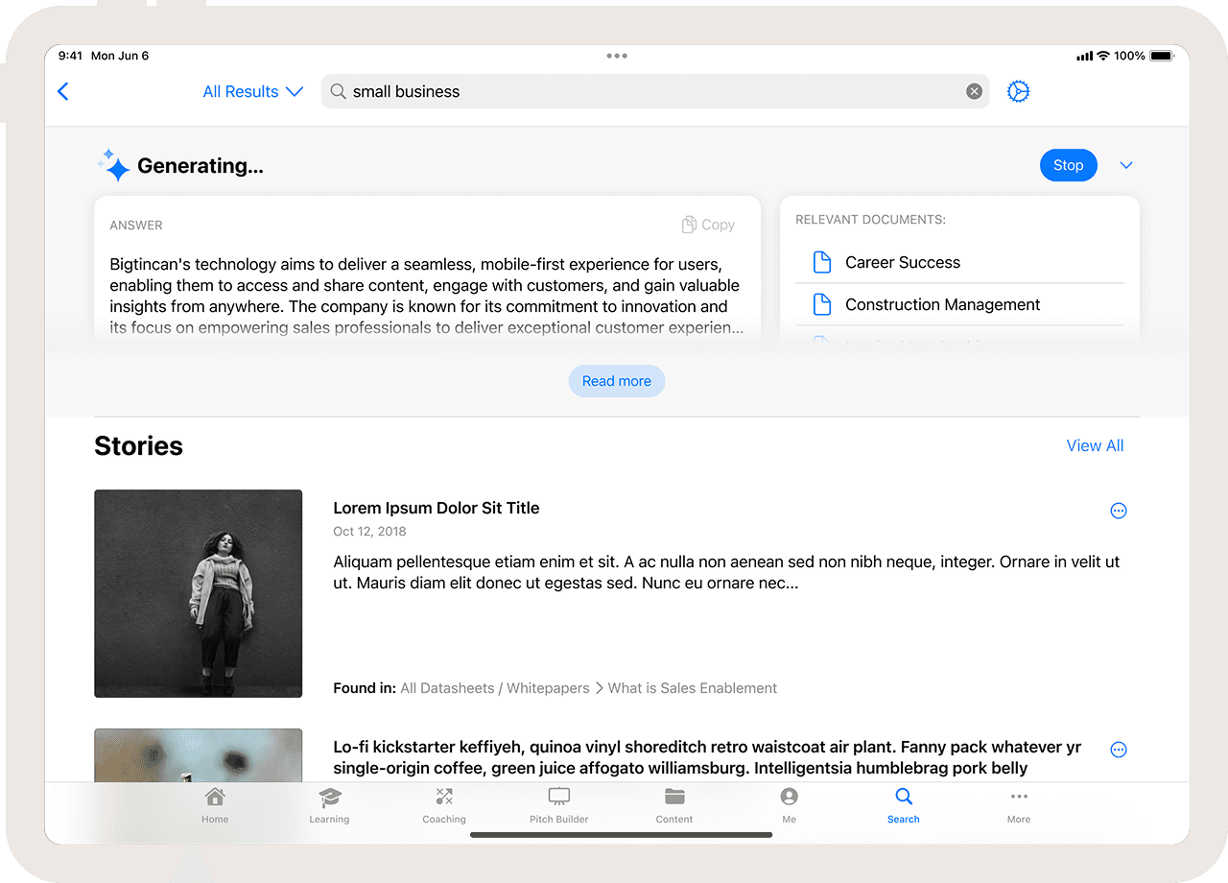
Task: Switch to the Pitch Builder tab
Action: pyautogui.click(x=559, y=805)
